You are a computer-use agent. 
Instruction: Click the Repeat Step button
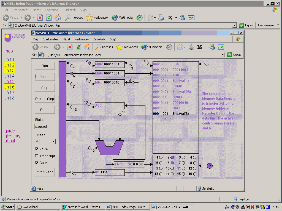pos(45,99)
